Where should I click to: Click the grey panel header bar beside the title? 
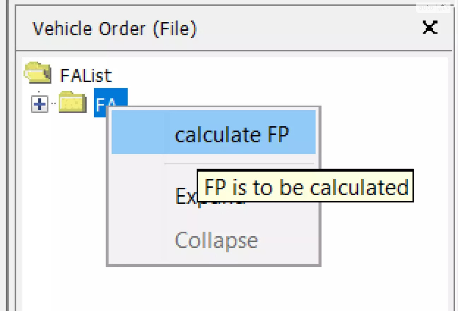308,28
